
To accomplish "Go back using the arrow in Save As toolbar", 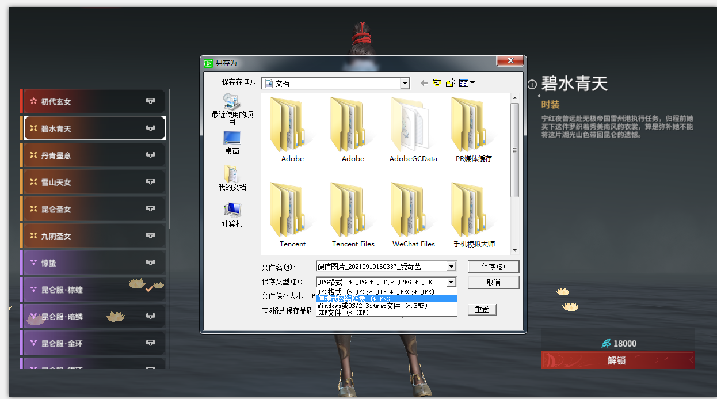I will point(424,83).
